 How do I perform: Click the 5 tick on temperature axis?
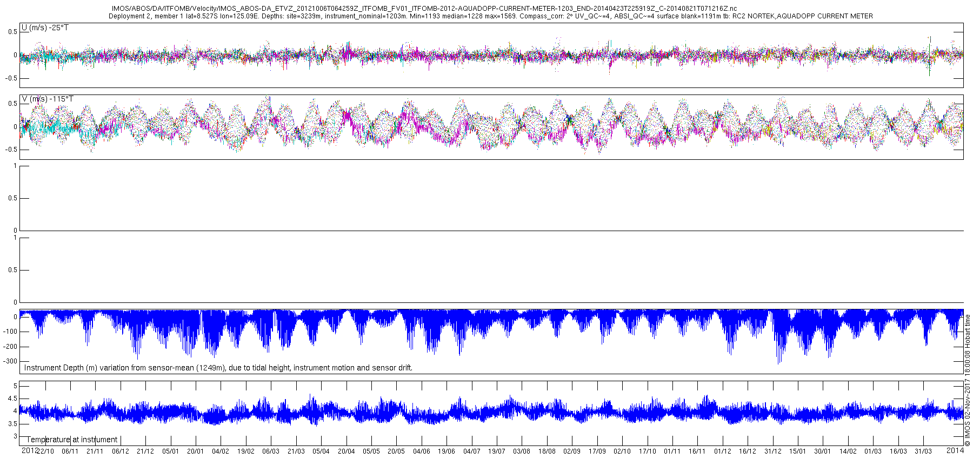pyautogui.click(x=16, y=386)
